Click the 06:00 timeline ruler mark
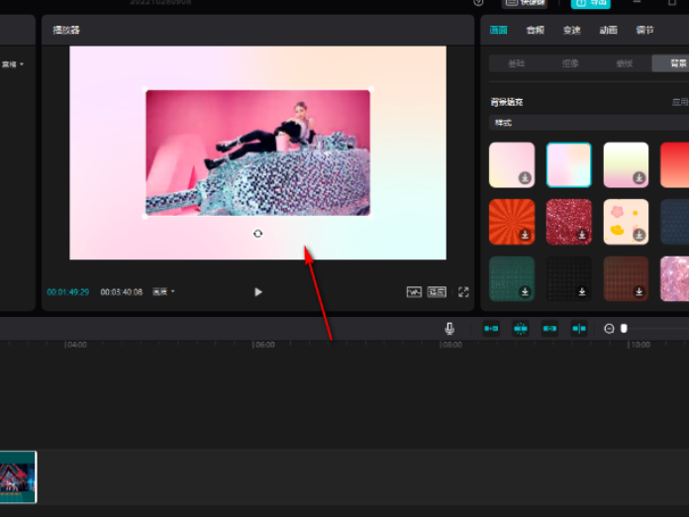 pyautogui.click(x=264, y=345)
